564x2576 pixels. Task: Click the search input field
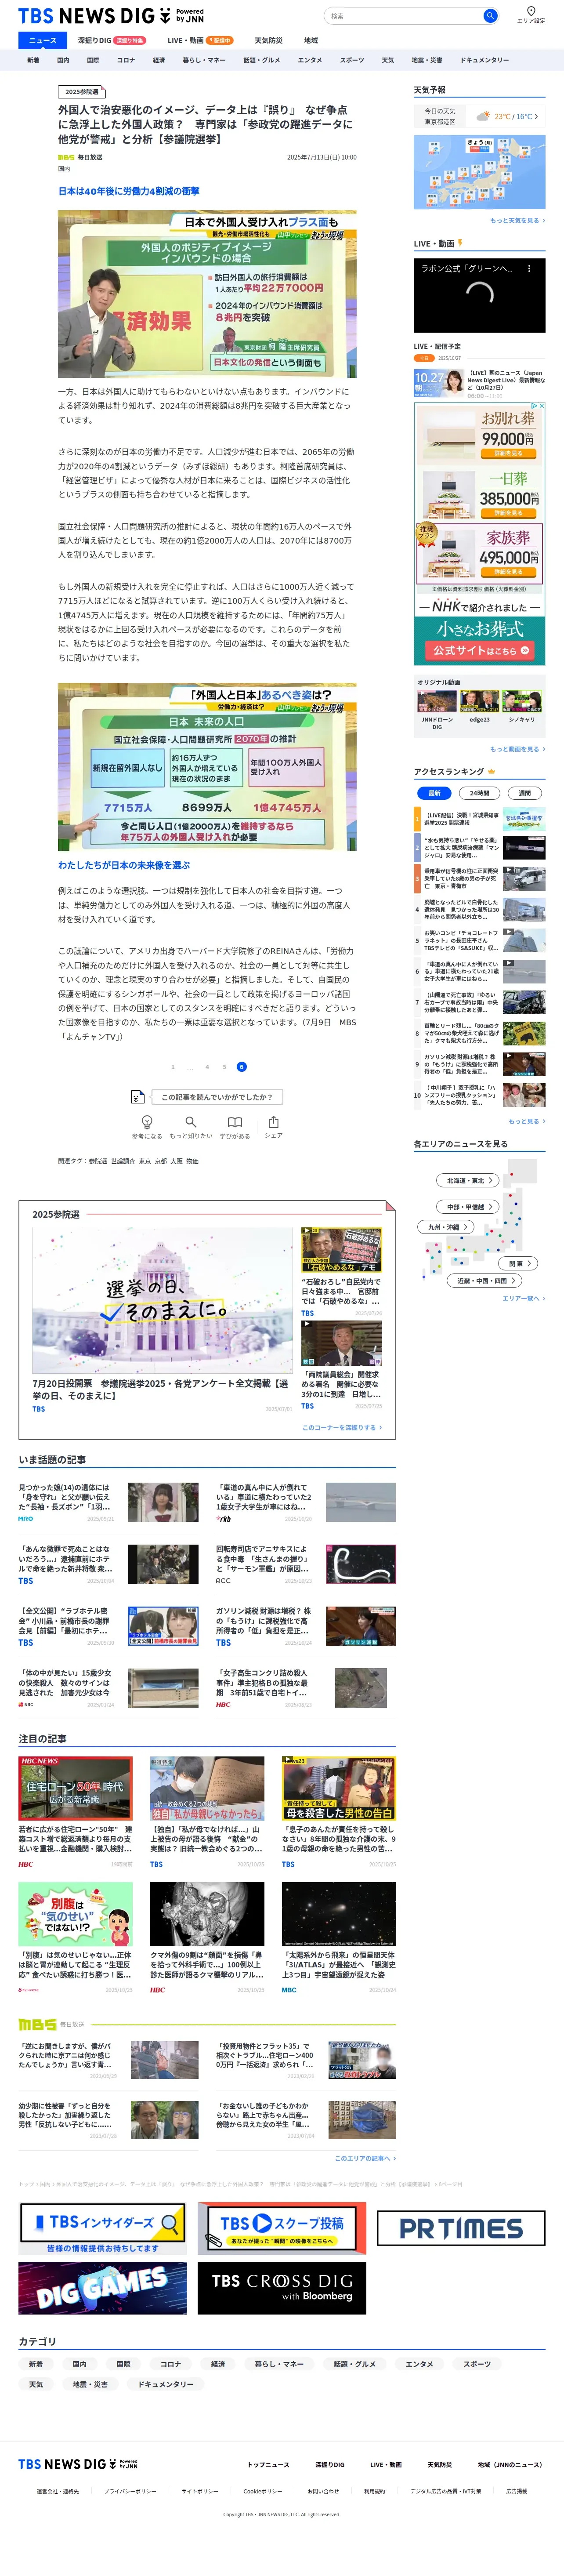point(404,16)
